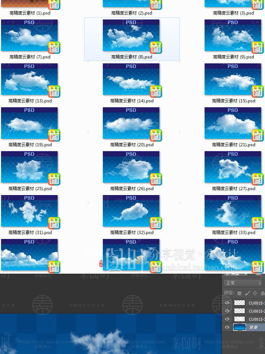Viewport: 265px width, 354px height.
Task: Toggle lock image pixels brush icon
Action: click(x=247, y=293)
